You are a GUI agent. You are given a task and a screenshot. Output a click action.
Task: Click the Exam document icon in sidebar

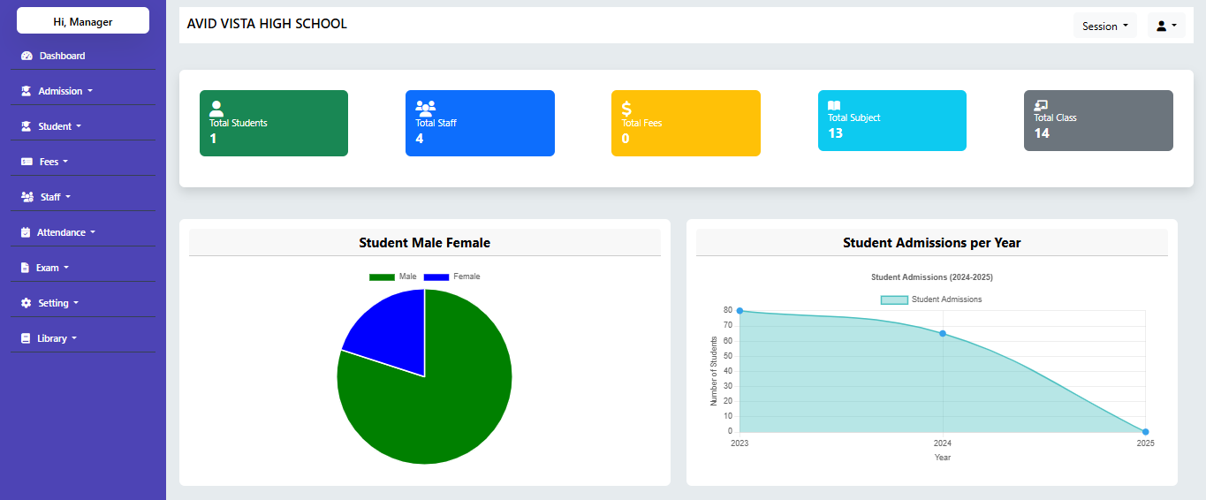26,268
